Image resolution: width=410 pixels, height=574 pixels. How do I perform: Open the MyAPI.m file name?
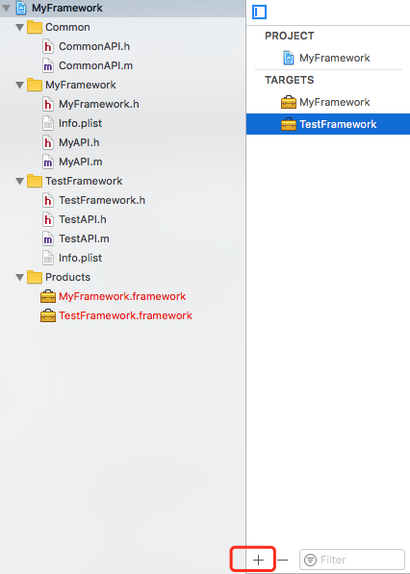tap(81, 162)
